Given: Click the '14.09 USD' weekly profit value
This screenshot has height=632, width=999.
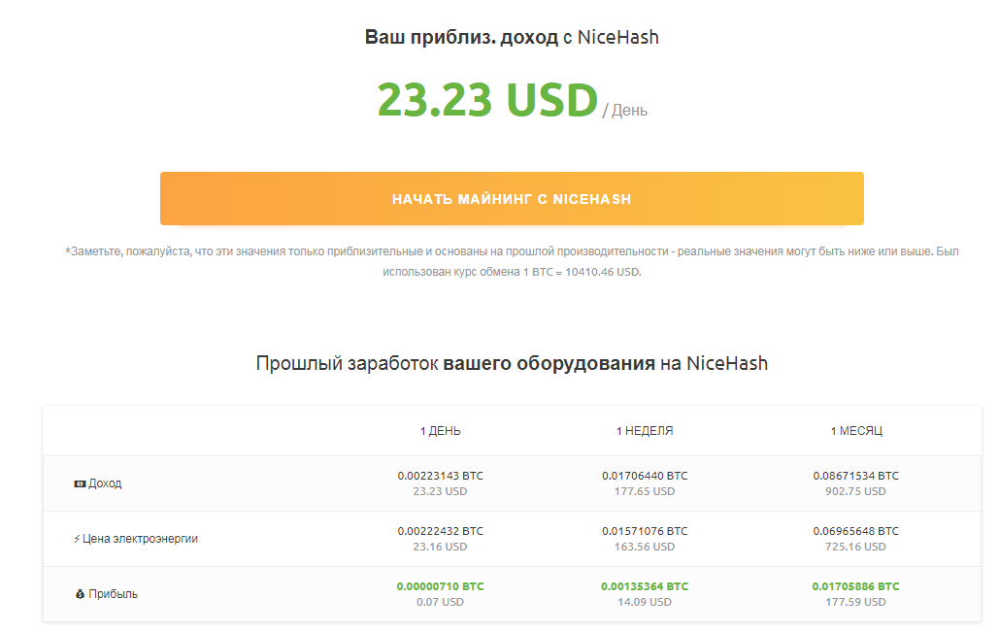Looking at the screenshot, I should click(x=644, y=603).
